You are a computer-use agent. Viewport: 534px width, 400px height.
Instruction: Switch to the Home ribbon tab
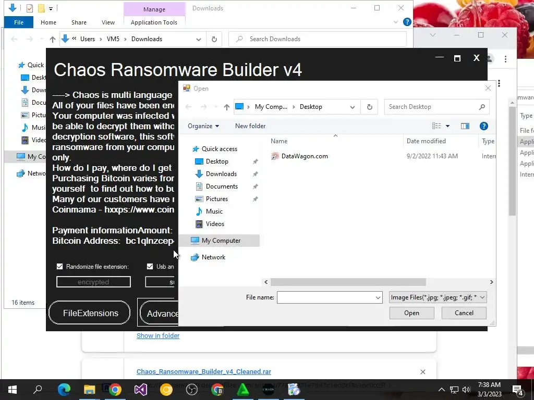pyautogui.click(x=48, y=22)
